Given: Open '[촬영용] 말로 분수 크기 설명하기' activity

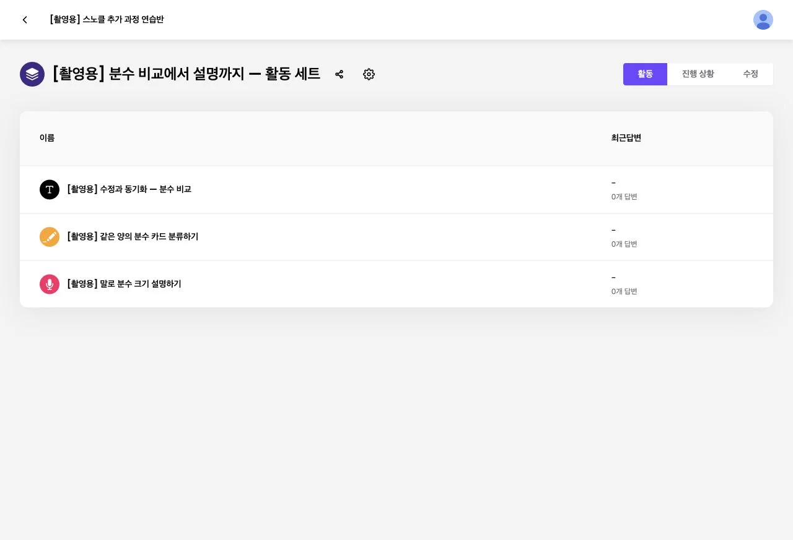Looking at the screenshot, I should (x=124, y=284).
